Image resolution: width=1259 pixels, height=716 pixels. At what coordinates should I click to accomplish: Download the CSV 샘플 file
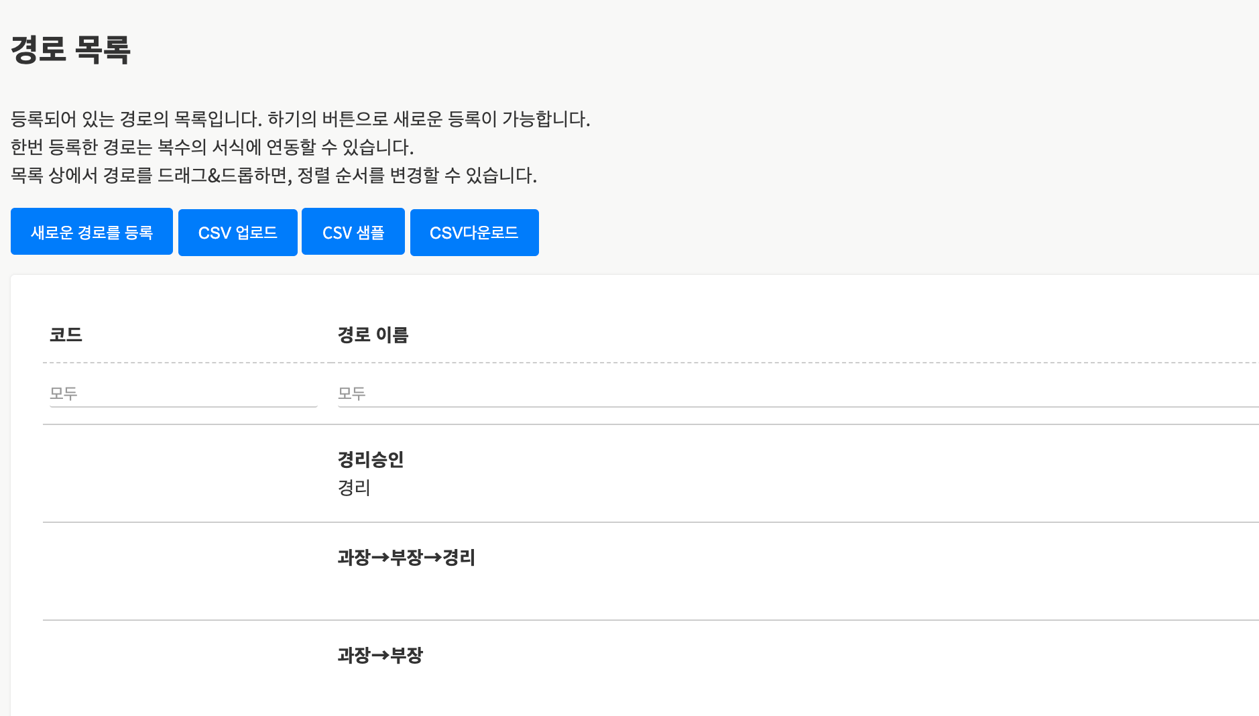(x=353, y=232)
